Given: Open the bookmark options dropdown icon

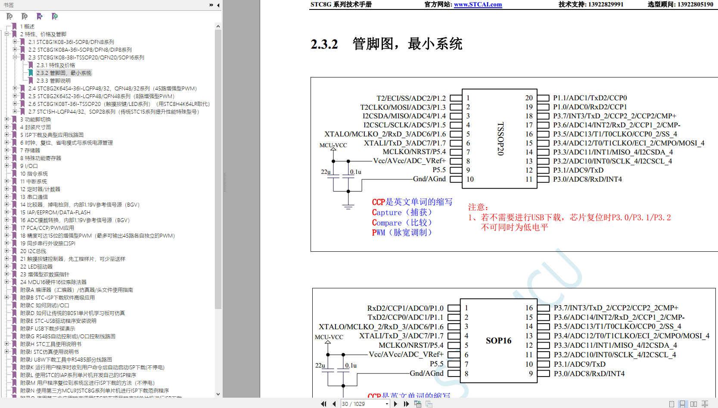Looking at the screenshot, I should (55, 16).
